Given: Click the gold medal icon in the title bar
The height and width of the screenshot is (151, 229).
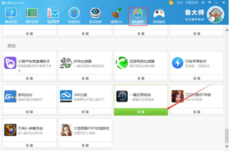Looking at the screenshot, I should point(171,2).
